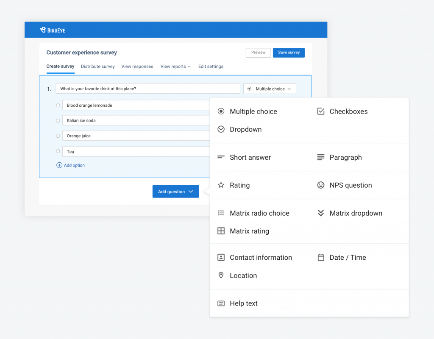434x339 pixels.
Task: Click the Paragraph lines icon
Action: [321, 157]
